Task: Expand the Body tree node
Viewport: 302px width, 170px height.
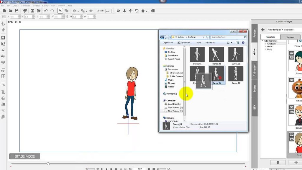Action: point(265,49)
